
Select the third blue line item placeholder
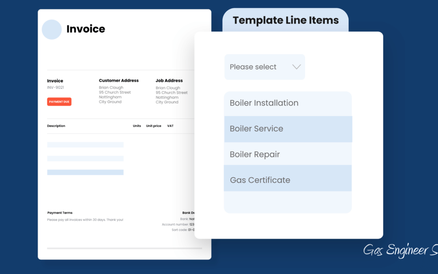pyautogui.click(x=85, y=173)
